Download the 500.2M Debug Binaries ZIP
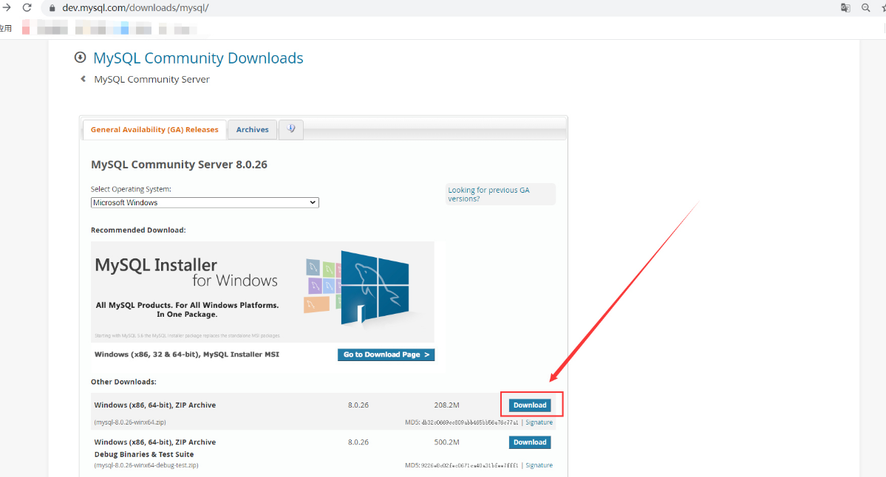The width and height of the screenshot is (886, 477). pyautogui.click(x=530, y=442)
